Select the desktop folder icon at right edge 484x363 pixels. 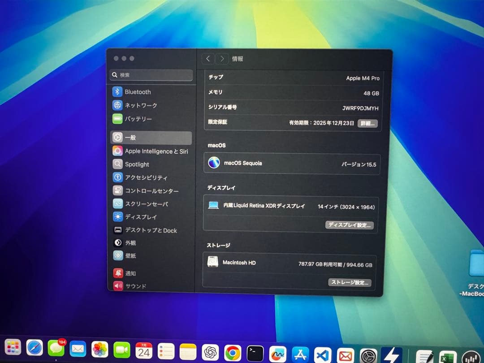pos(477,263)
